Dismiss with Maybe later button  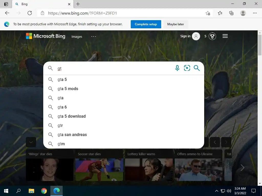tap(176, 24)
